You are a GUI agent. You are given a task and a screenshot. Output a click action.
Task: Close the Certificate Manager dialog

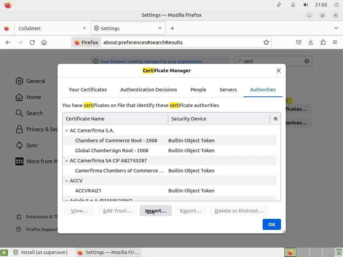pyautogui.click(x=278, y=71)
